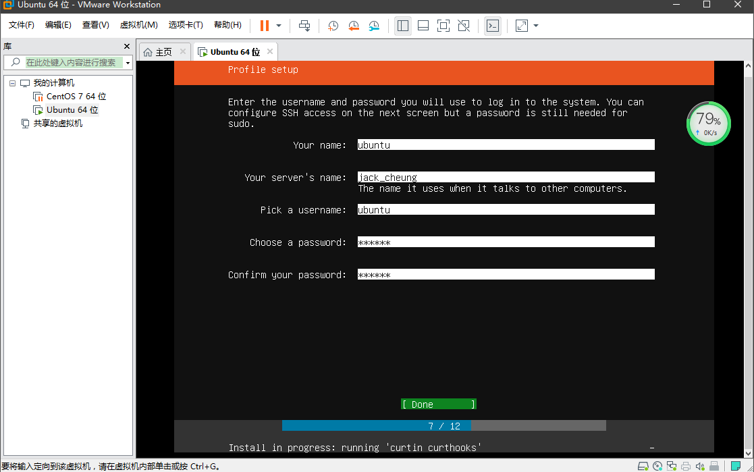
Task: Click the green Done button
Action: click(x=439, y=404)
